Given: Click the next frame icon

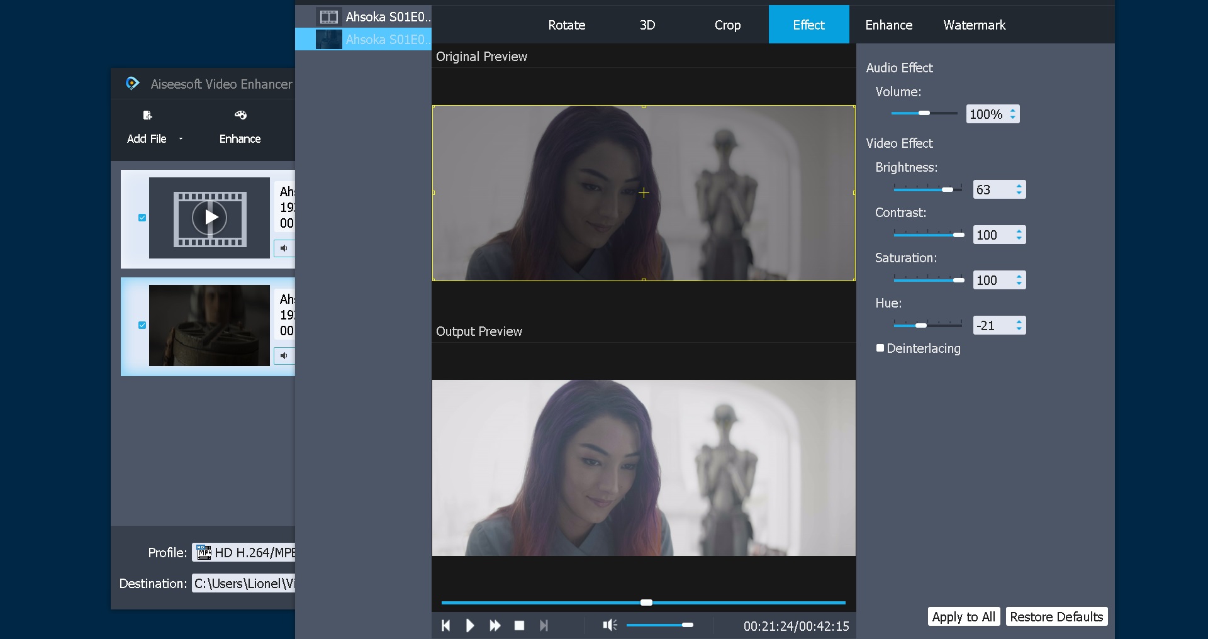Looking at the screenshot, I should [544, 625].
